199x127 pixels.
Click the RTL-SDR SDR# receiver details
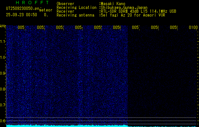[139, 11]
